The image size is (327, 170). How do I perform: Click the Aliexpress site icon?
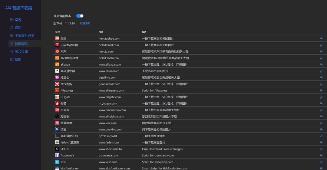tap(57, 90)
